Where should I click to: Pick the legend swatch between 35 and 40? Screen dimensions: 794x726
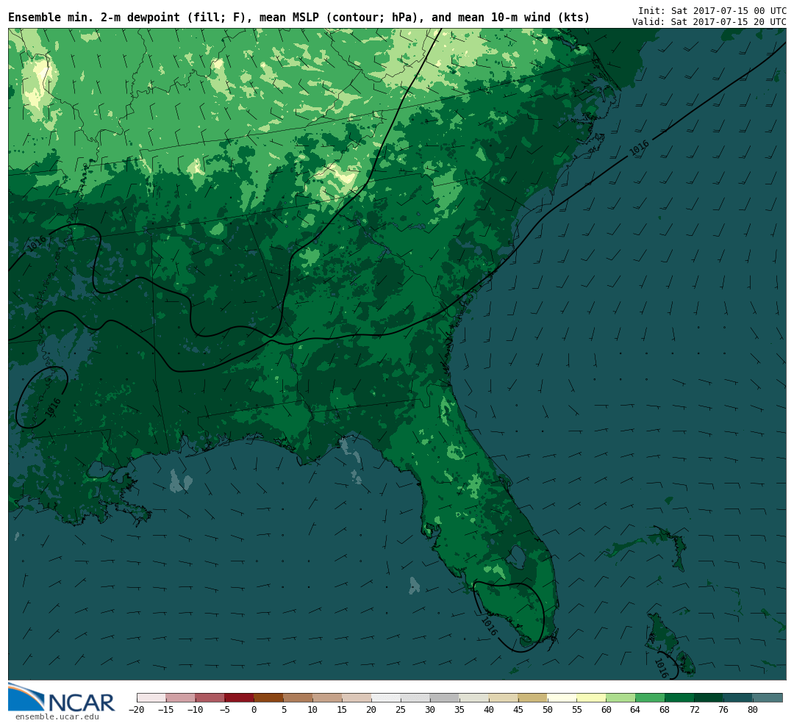(x=474, y=697)
